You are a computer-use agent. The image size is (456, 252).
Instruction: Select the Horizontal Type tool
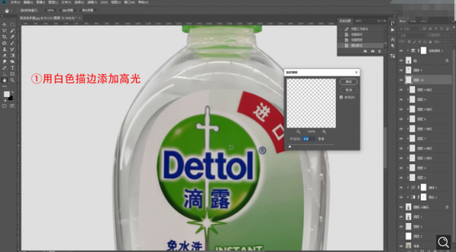point(12,68)
